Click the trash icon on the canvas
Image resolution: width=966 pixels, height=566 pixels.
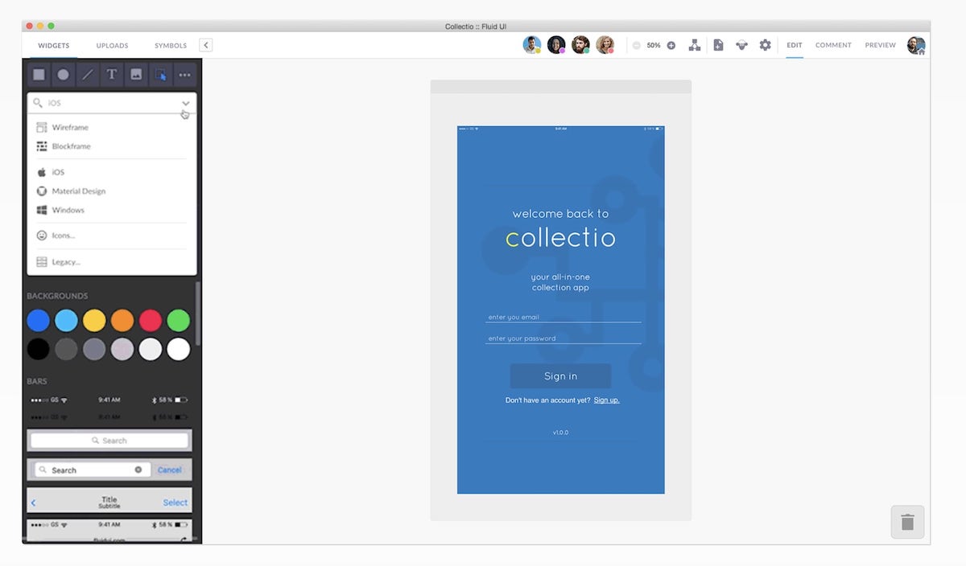pos(907,522)
